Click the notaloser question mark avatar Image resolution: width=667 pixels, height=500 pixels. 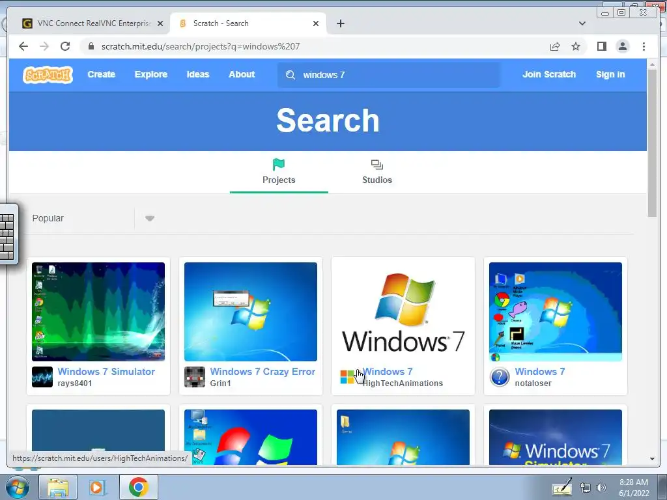(x=500, y=377)
